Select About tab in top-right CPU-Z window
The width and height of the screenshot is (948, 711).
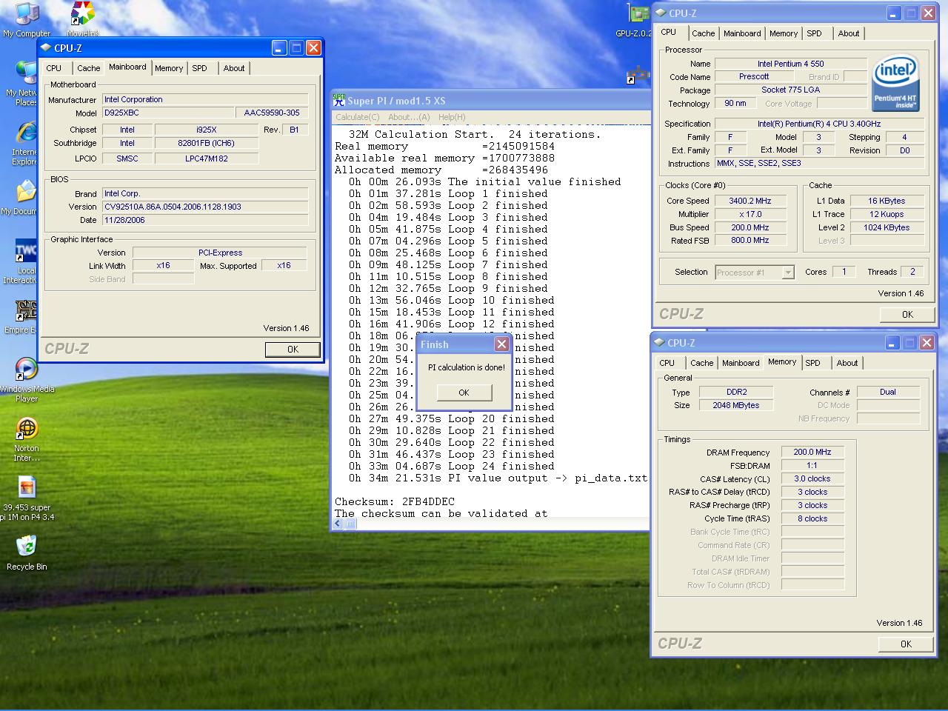coord(849,33)
